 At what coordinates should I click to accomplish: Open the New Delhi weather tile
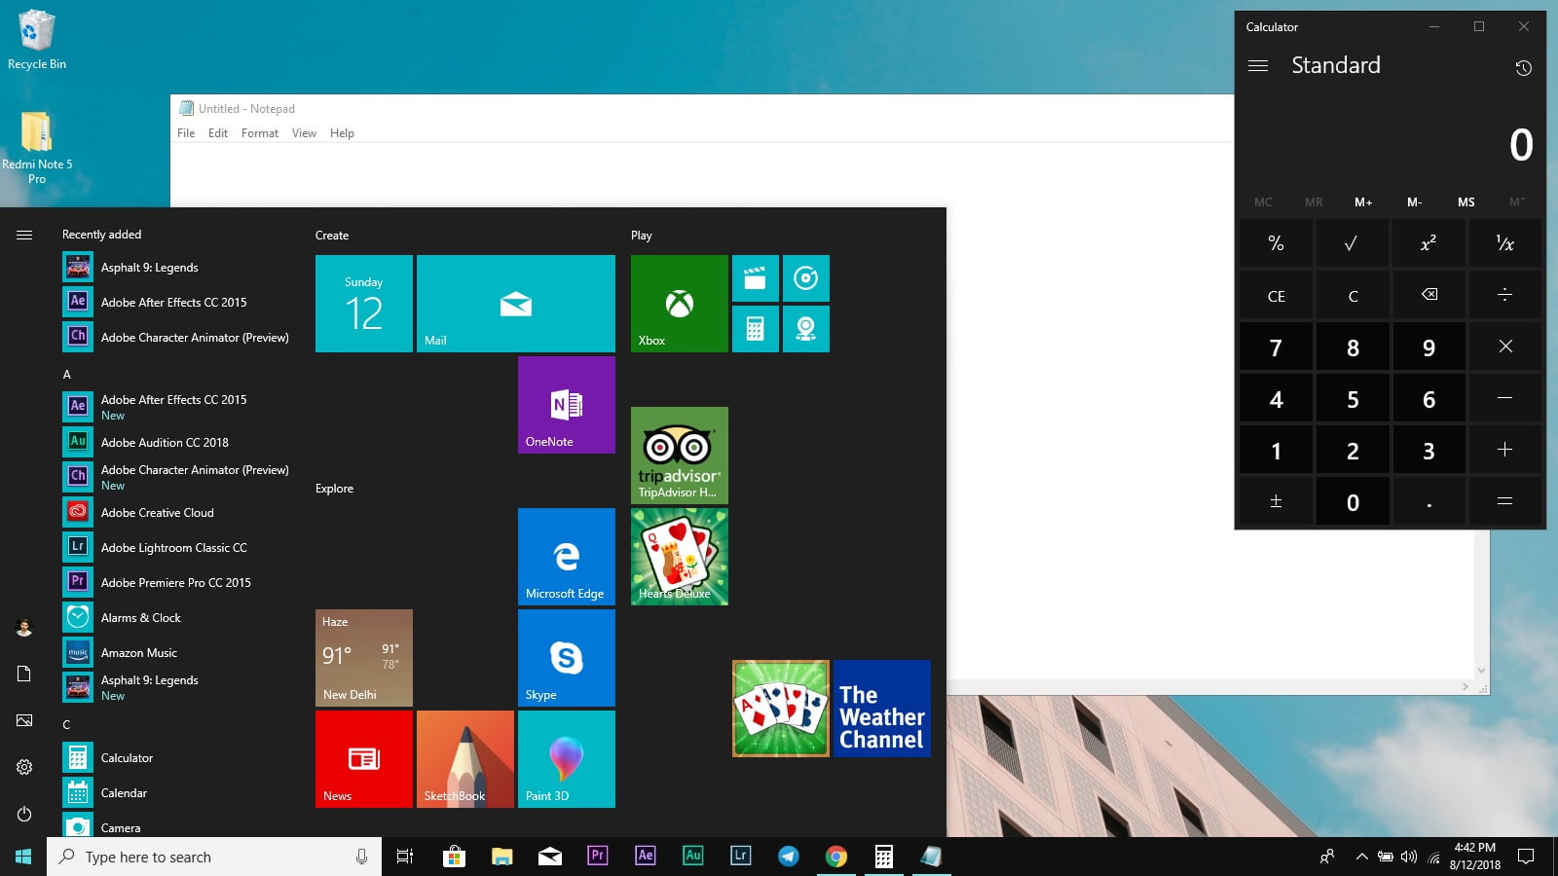[x=363, y=658]
